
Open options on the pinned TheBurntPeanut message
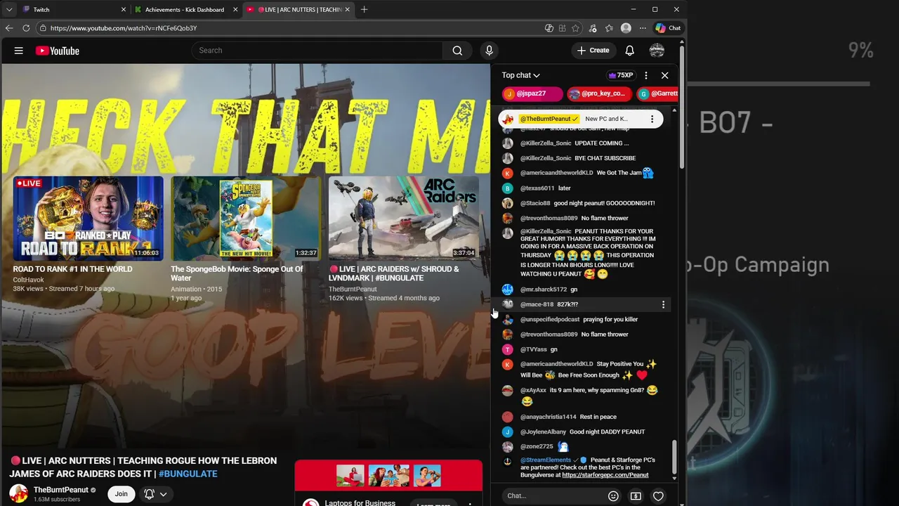pos(652,119)
